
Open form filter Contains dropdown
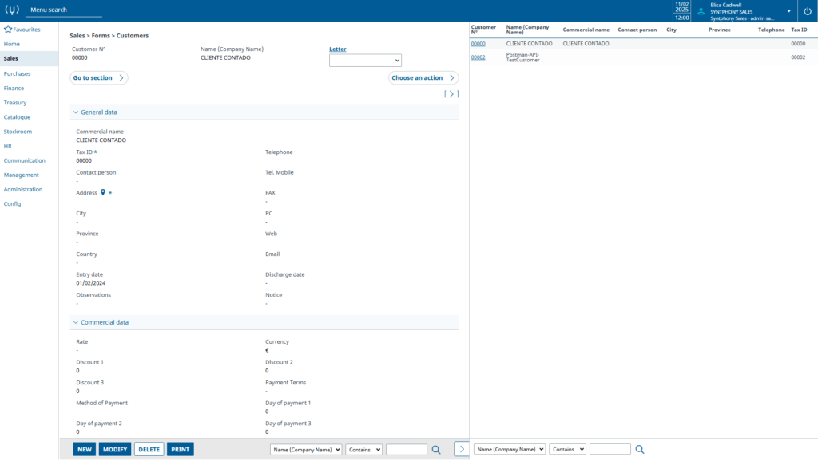coord(363,450)
